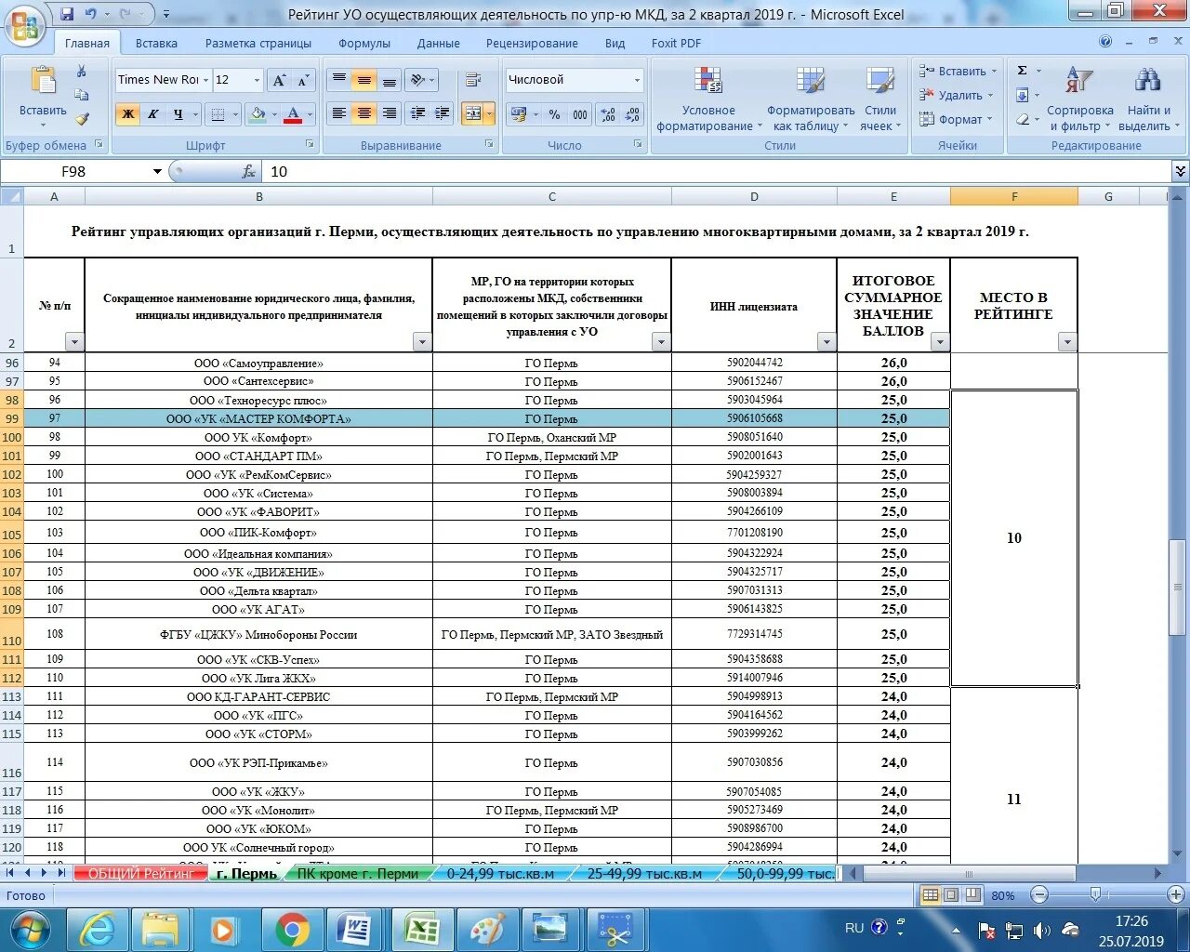Toggle Wrap Text in alignment group
This screenshot has height=952, width=1190.
click(x=473, y=81)
